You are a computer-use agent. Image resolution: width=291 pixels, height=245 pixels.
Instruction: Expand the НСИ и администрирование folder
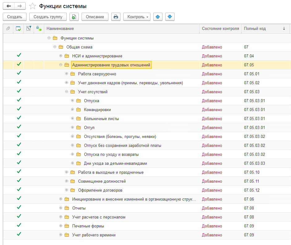[61, 56]
